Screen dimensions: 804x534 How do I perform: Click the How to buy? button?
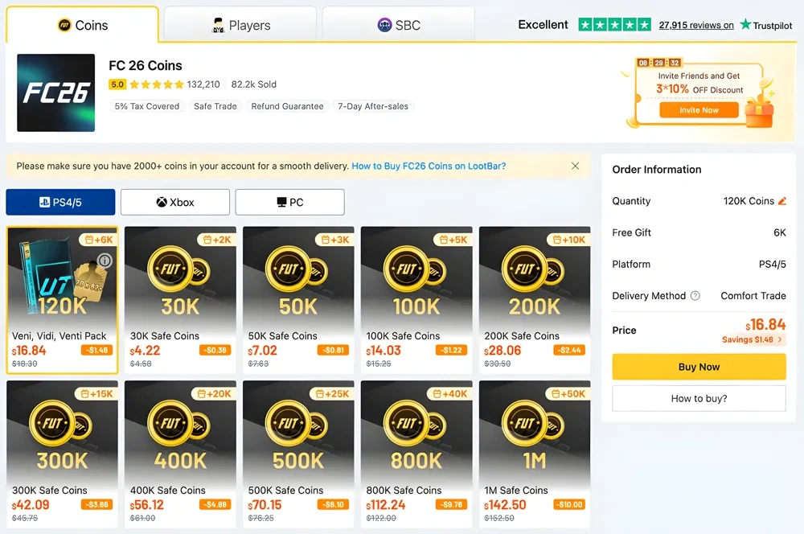(x=699, y=398)
